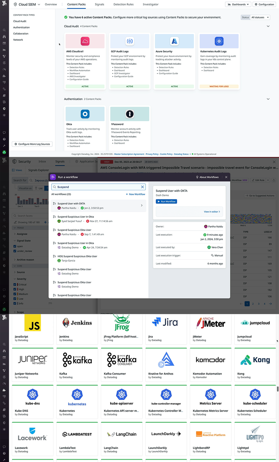
Task: Switch to the Detection Rules tab
Action: click(x=123, y=5)
